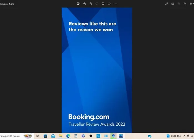Mark the image as favorite with the heart
Image resolution: width=194 pixels, height=139 pixels.
[97, 4]
